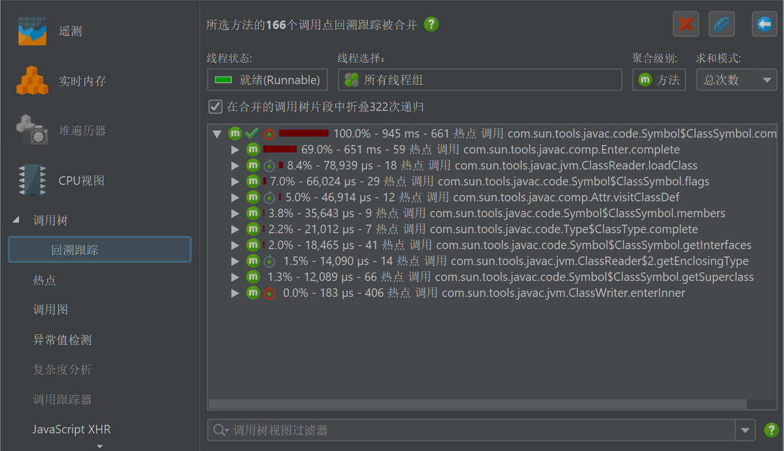This screenshot has height=451, width=784.
Task: Click the method icon on Enter.complete row
Action: (253, 150)
